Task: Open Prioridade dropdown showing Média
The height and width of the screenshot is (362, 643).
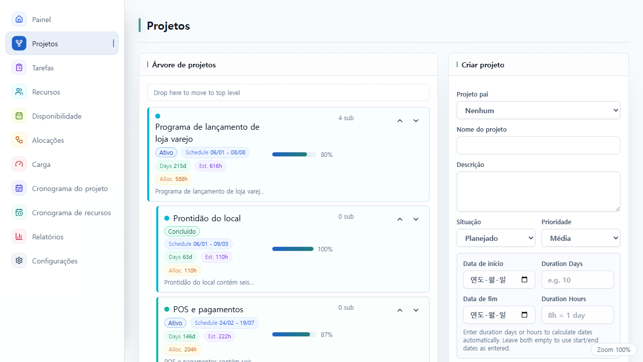Action: point(581,238)
